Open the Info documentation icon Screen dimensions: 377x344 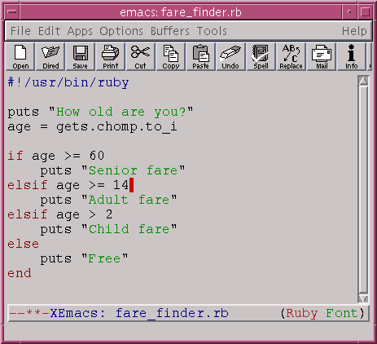[x=352, y=56]
